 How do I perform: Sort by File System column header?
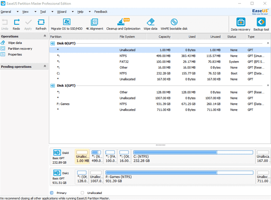coord(133,37)
